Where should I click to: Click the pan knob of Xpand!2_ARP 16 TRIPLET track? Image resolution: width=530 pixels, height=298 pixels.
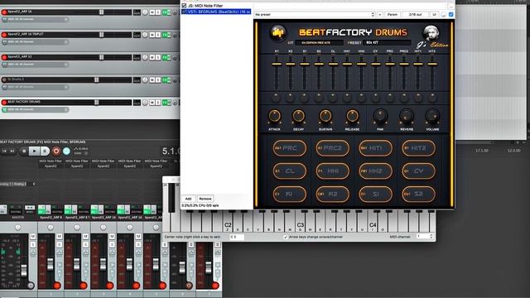[145, 35]
